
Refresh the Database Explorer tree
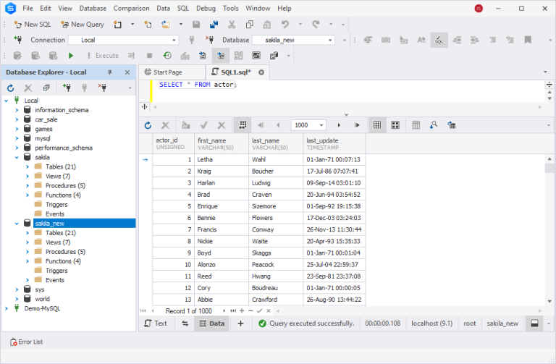pyautogui.click(x=11, y=88)
